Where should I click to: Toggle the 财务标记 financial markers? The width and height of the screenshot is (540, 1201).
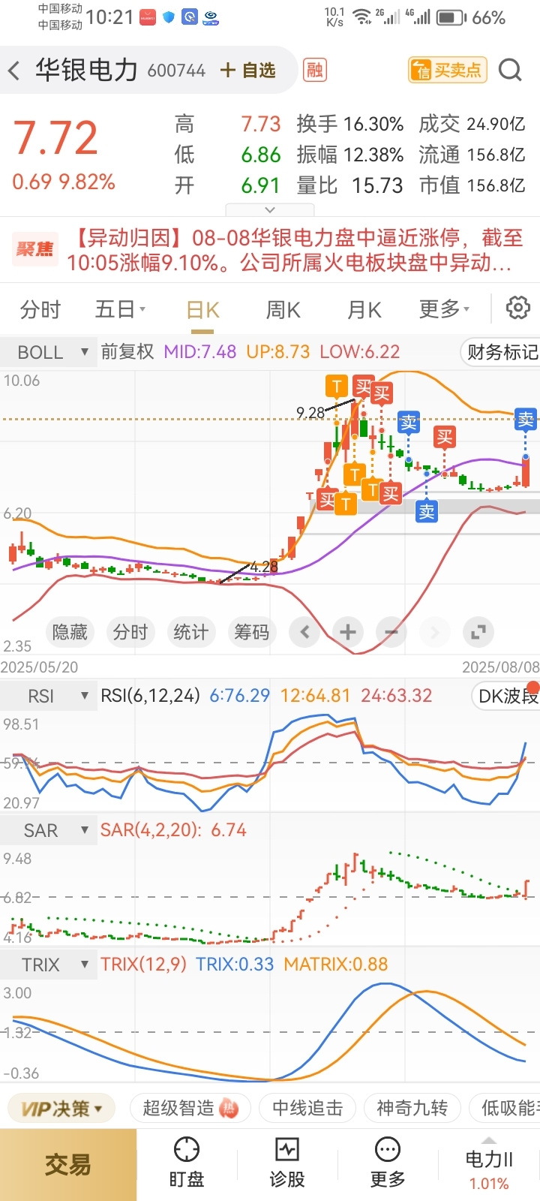click(x=499, y=351)
